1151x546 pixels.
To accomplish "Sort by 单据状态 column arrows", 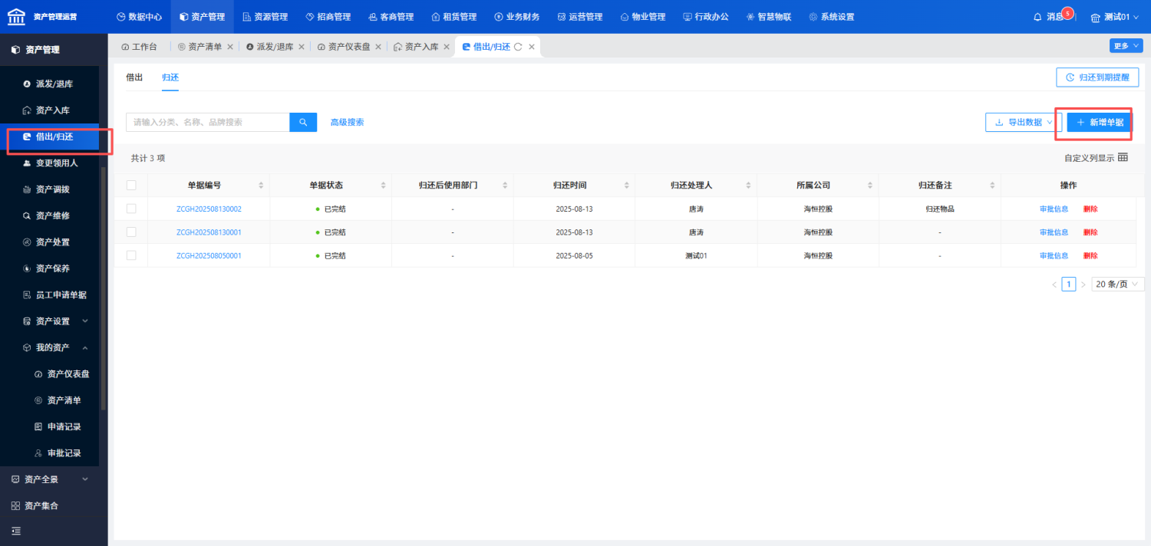I will [384, 186].
